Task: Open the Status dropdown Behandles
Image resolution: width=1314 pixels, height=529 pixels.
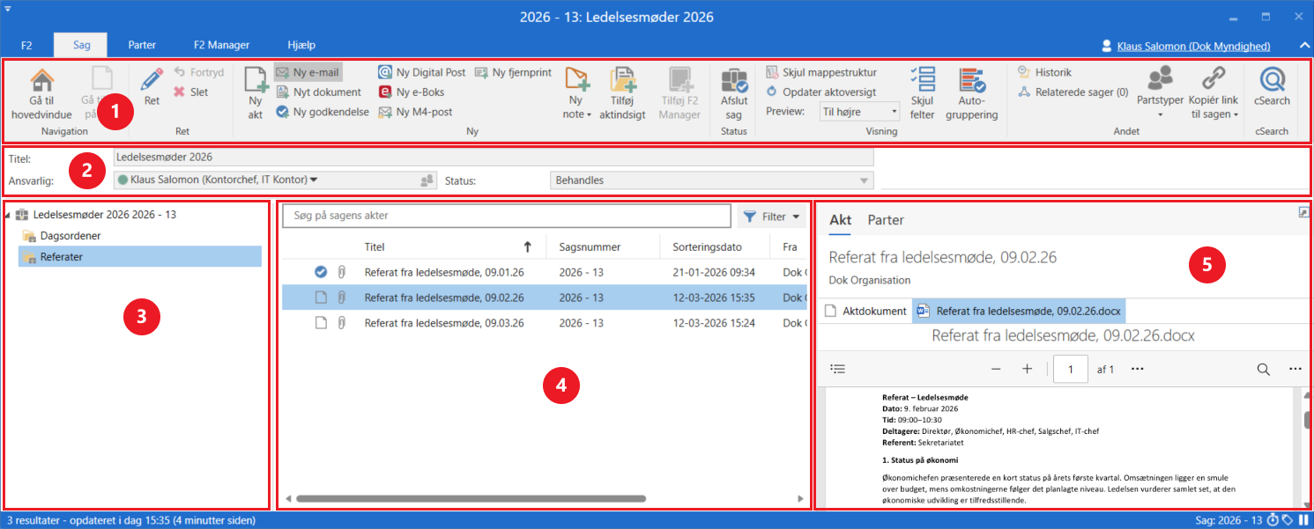Action: (710, 180)
